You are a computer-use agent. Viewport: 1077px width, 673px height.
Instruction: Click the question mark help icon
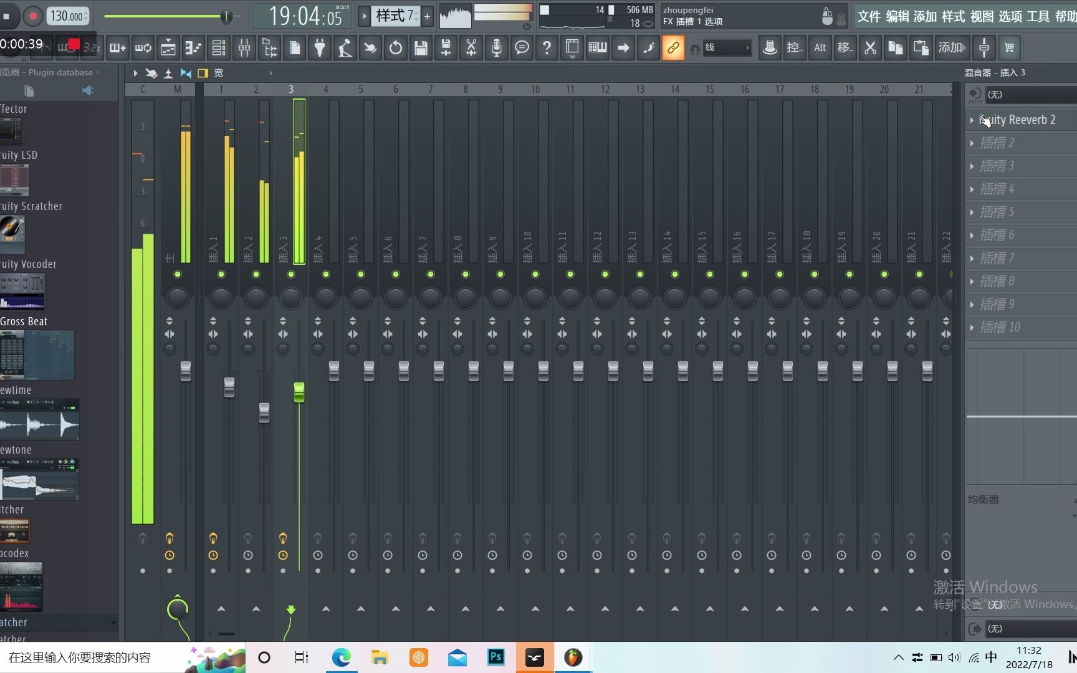point(547,47)
